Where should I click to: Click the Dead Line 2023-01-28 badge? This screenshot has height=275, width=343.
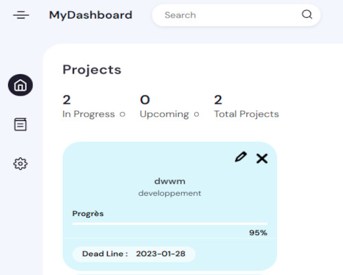coord(134,254)
